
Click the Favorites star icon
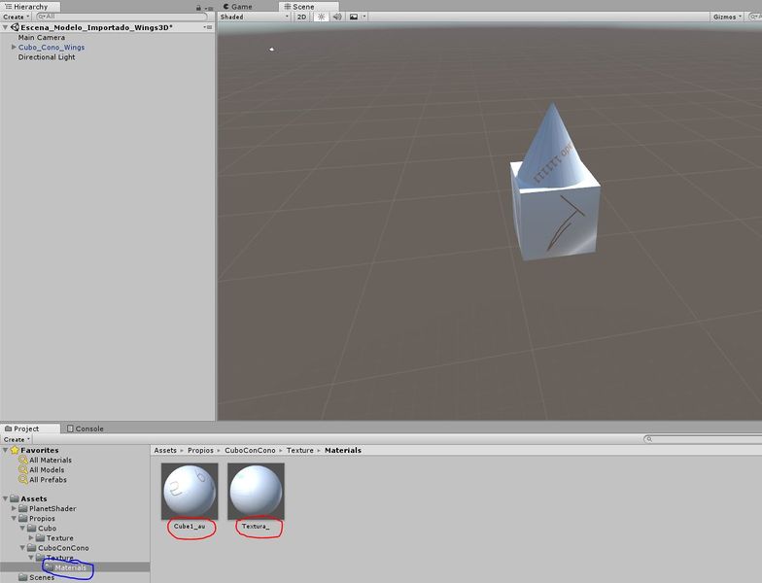15,450
